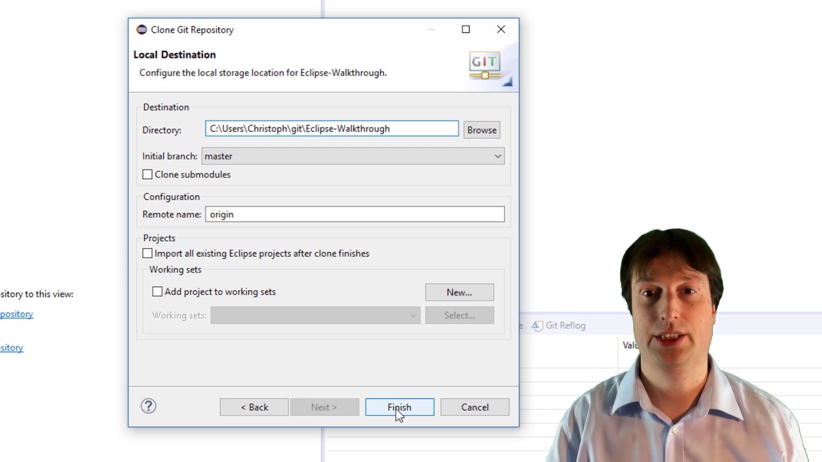The width and height of the screenshot is (822, 462).
Task: Check Import all existing Eclipse projects option
Action: tap(148, 253)
